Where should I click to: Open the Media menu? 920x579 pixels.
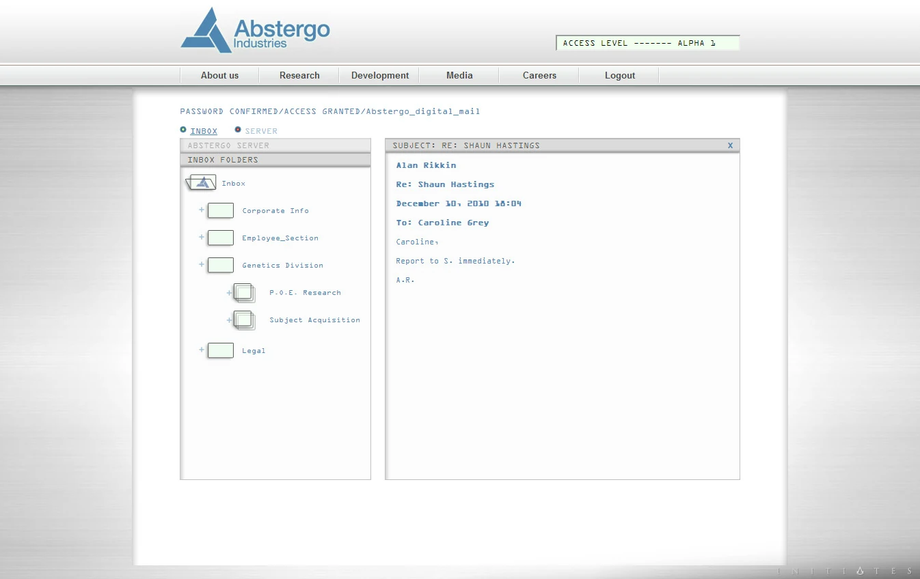tap(459, 75)
